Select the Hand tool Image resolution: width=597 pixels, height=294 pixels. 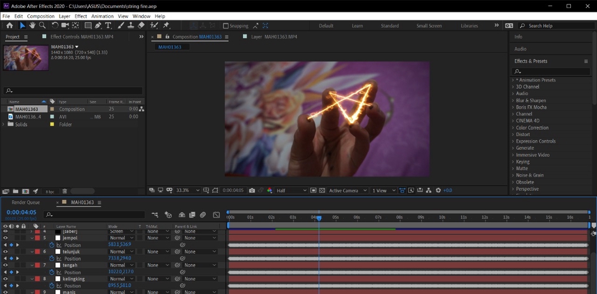32,25
